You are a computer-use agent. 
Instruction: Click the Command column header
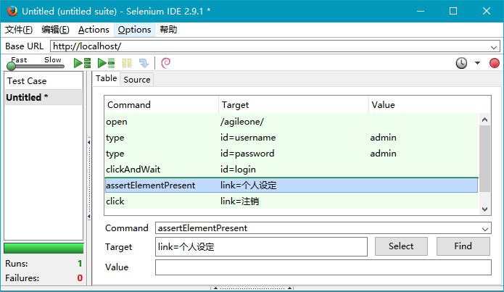click(162, 105)
